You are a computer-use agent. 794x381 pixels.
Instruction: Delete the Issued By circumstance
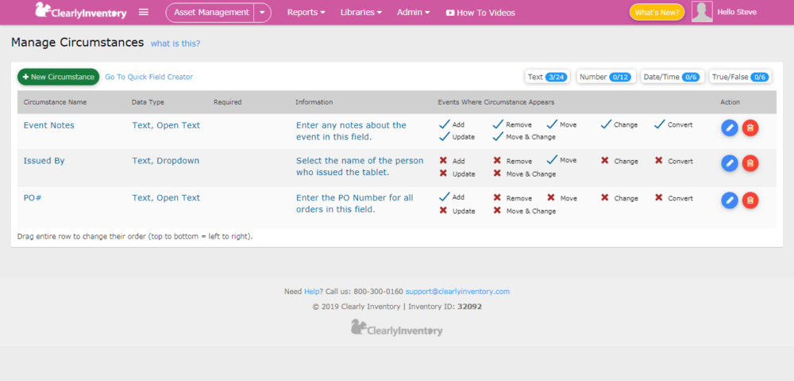point(750,163)
